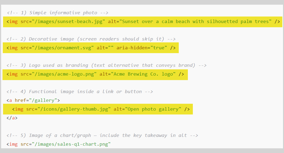
Task: Click the comment about chart/graph key takeaway
Action: (102, 135)
